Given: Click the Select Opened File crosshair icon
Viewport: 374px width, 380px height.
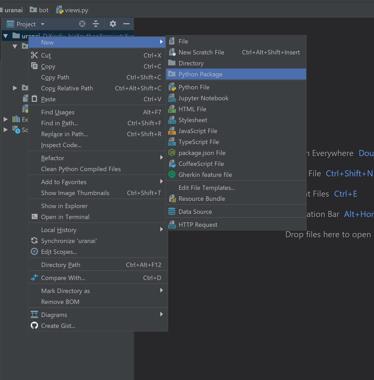Looking at the screenshot, I should click(x=82, y=24).
